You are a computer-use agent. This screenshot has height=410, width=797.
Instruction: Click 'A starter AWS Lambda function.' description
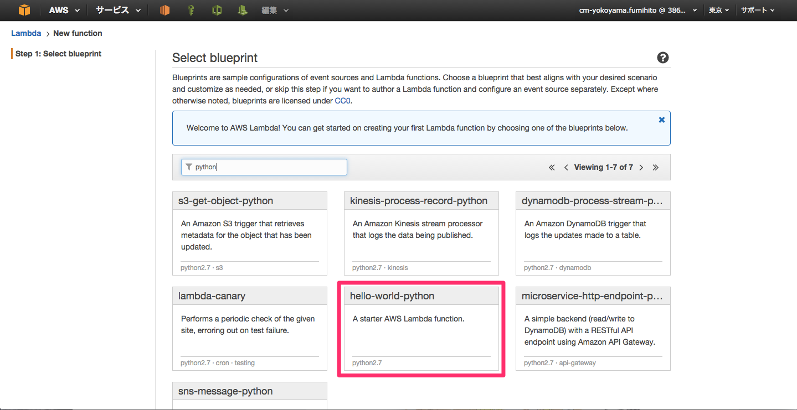408,319
